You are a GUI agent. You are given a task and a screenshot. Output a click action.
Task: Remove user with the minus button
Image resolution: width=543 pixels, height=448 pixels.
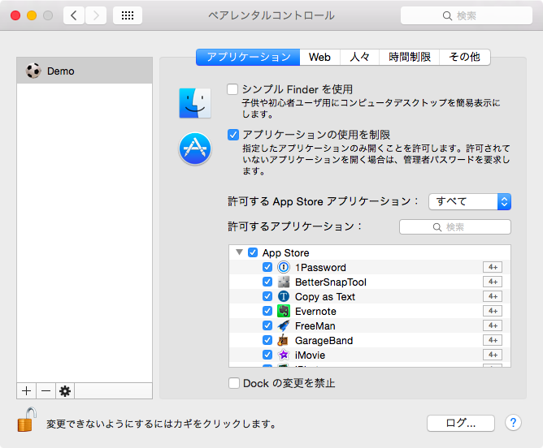46,391
